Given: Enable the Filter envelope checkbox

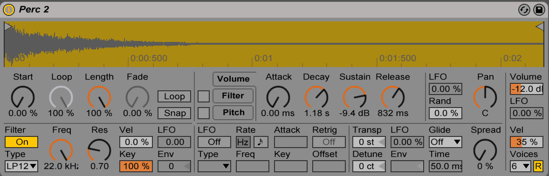Looking at the screenshot, I should tap(204, 96).
